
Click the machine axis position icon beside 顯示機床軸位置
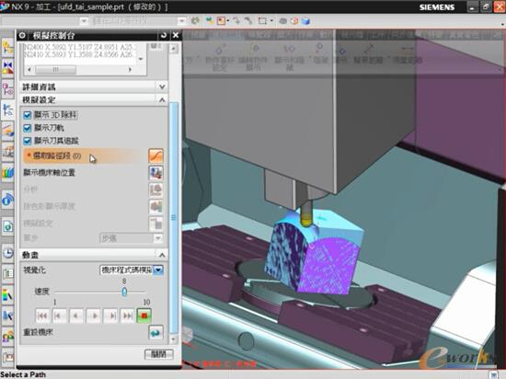coord(155,173)
